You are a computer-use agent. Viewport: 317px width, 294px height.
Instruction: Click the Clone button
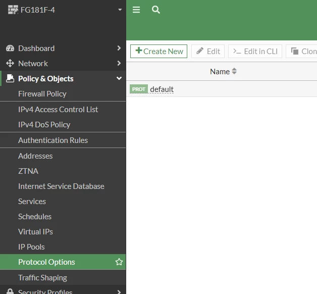click(301, 52)
